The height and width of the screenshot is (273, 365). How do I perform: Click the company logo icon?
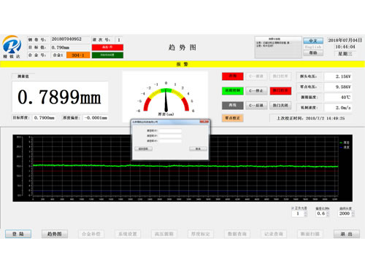[x=12, y=45]
